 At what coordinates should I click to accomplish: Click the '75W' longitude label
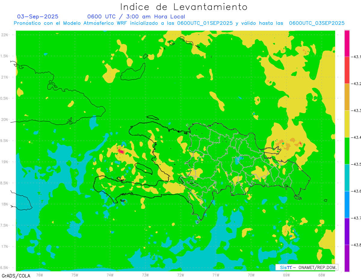[75, 275]
